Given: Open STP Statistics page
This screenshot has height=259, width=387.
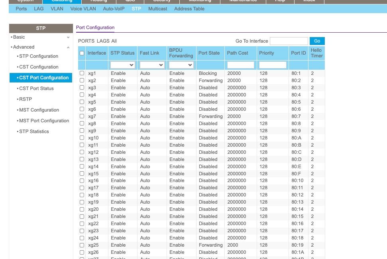Looking at the screenshot, I should coord(34,131).
